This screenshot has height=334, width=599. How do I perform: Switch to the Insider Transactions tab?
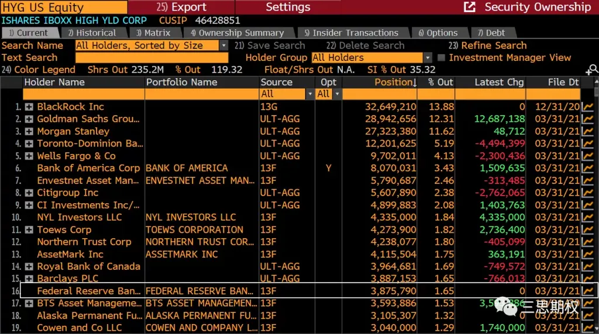point(351,33)
